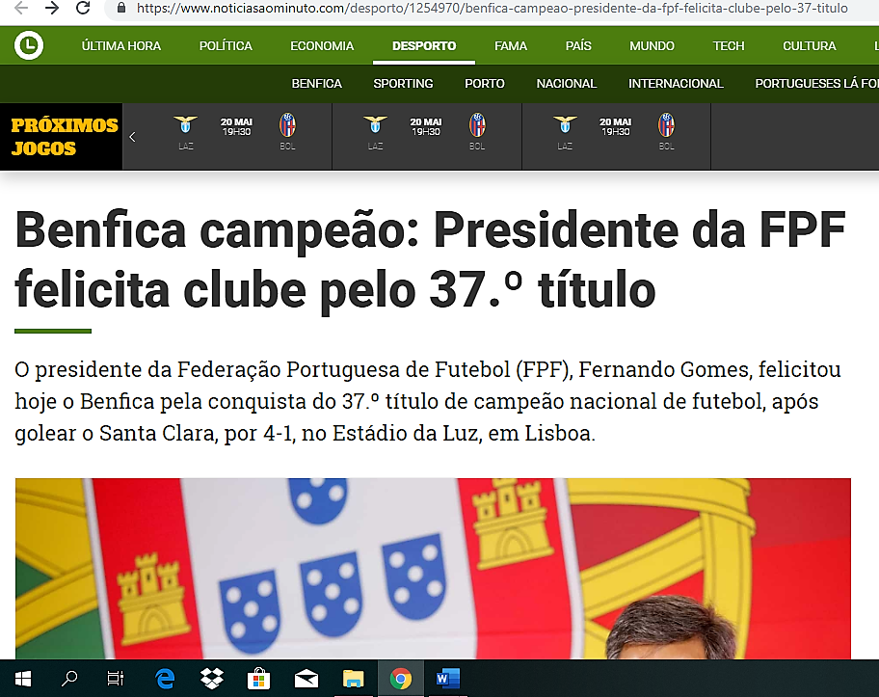This screenshot has height=697, width=879.
Task: Switch to Word in the taskbar
Action: (x=448, y=679)
